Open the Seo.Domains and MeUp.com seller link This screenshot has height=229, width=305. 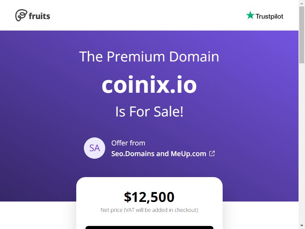pos(159,154)
